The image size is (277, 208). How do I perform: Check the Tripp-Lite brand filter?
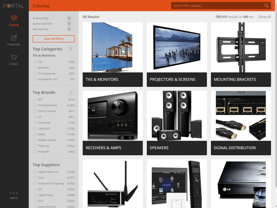[35, 146]
